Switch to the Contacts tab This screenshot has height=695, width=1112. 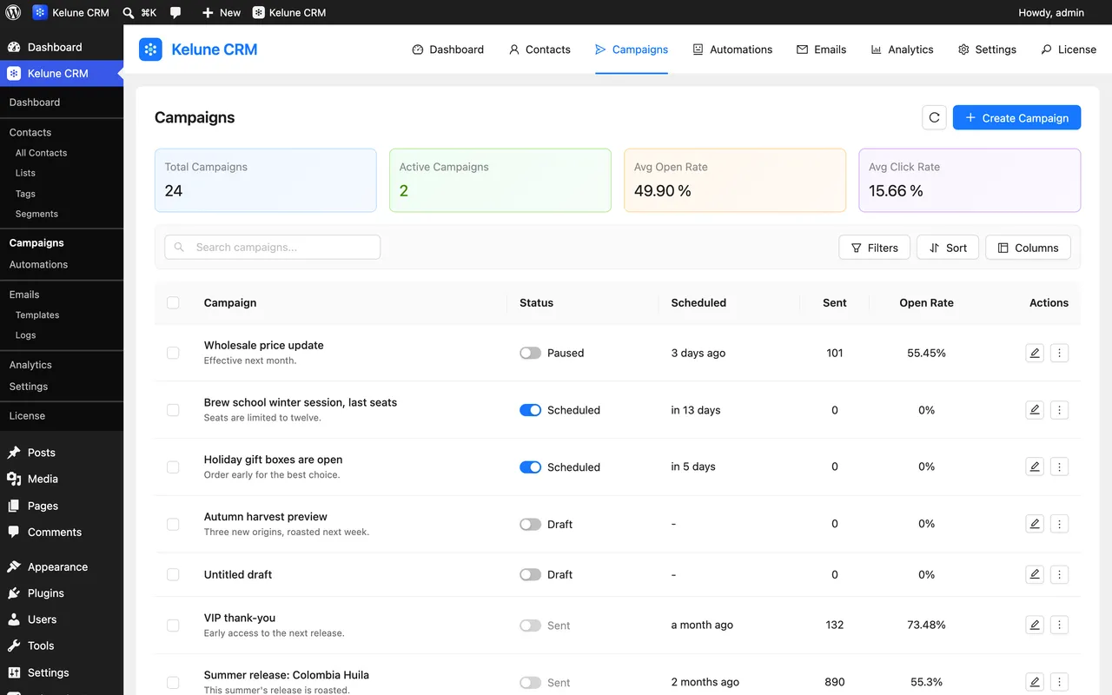point(539,50)
